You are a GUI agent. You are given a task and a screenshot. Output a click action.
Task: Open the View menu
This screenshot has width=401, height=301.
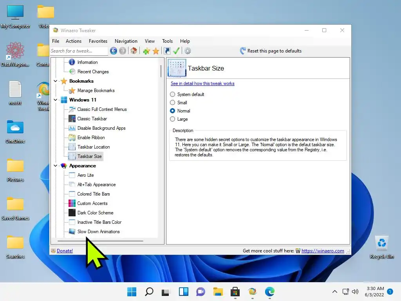pos(150,41)
